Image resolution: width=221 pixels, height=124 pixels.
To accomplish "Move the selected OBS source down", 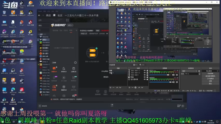I will (x=142, y=87).
